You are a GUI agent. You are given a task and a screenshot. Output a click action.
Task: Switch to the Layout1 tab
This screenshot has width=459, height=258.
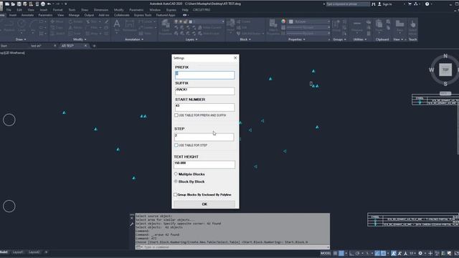(18, 252)
